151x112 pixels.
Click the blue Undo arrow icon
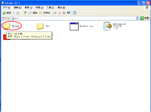(x=68, y=13)
